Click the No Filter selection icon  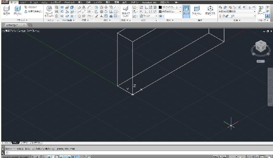tap(197, 10)
